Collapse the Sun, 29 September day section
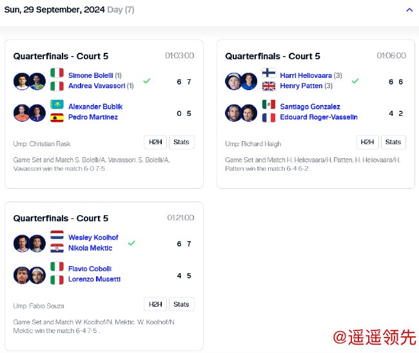This screenshot has height=353, width=419. click(x=409, y=10)
